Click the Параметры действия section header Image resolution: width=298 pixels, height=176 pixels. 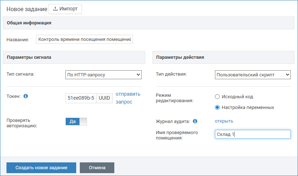point(180,57)
